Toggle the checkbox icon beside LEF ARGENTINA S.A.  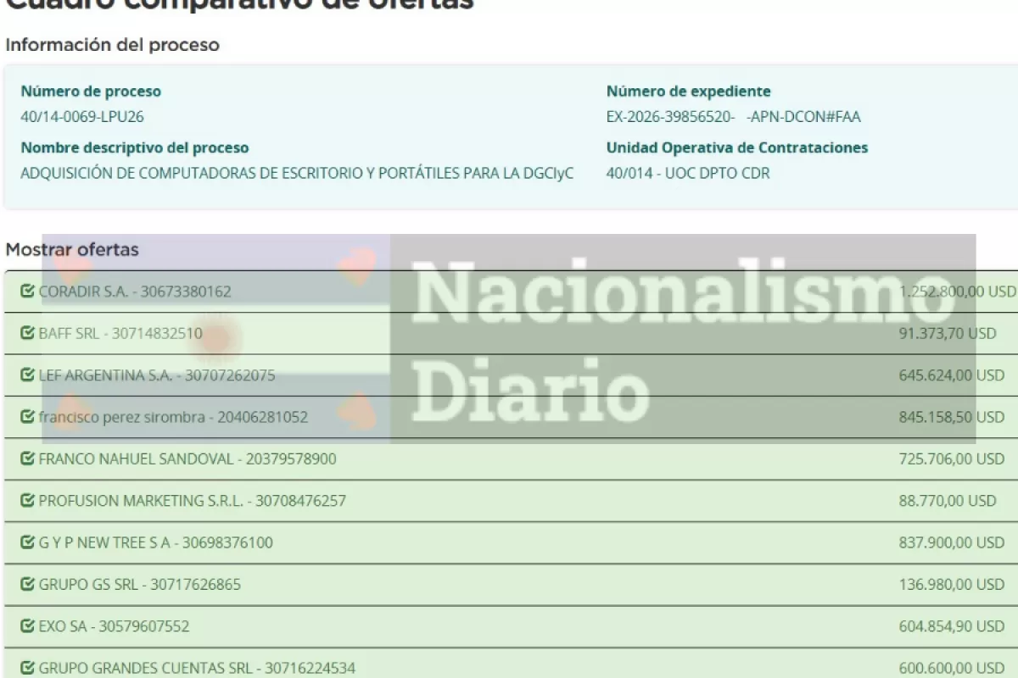coord(27,375)
